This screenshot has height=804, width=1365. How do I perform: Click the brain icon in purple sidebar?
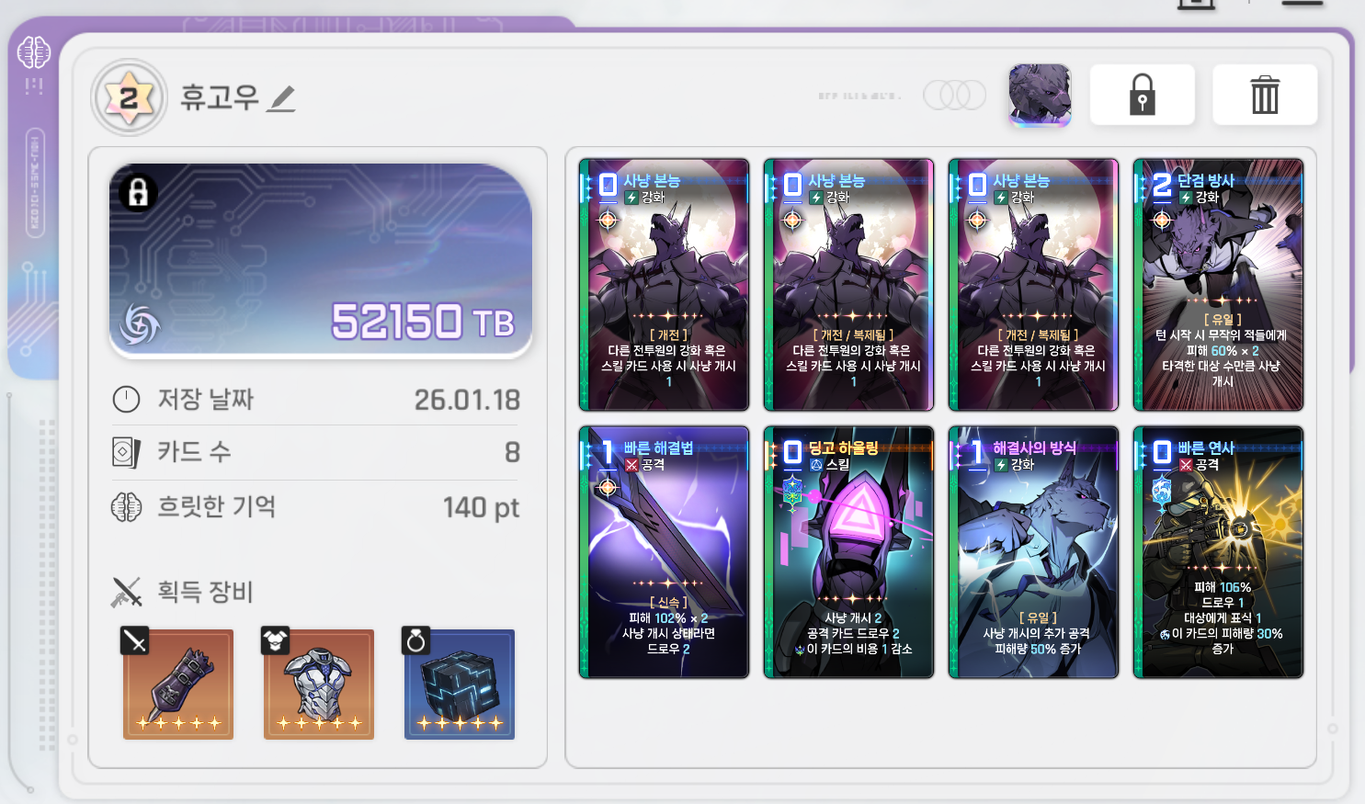[x=33, y=53]
